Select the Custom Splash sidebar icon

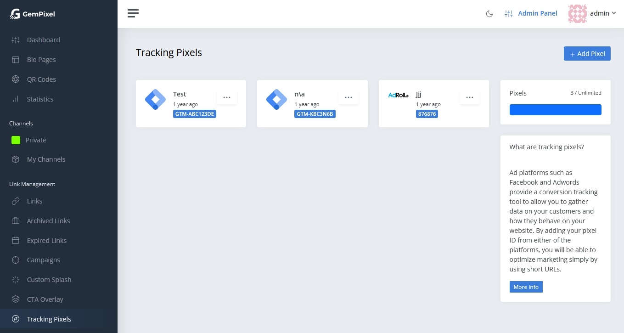(16, 279)
